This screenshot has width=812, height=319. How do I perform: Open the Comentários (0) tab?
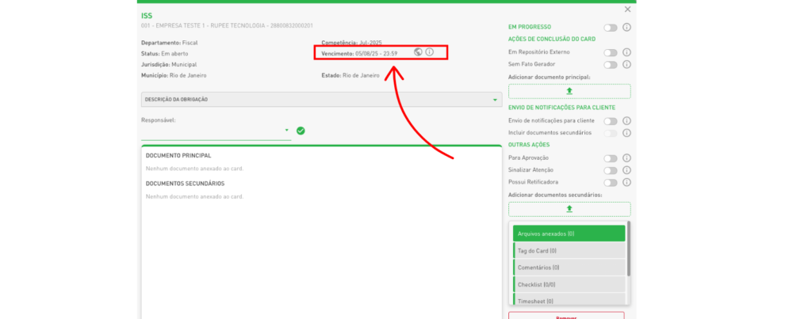(569, 268)
